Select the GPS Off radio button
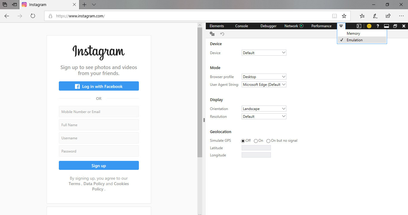The height and width of the screenshot is (215, 408). pyautogui.click(x=243, y=141)
